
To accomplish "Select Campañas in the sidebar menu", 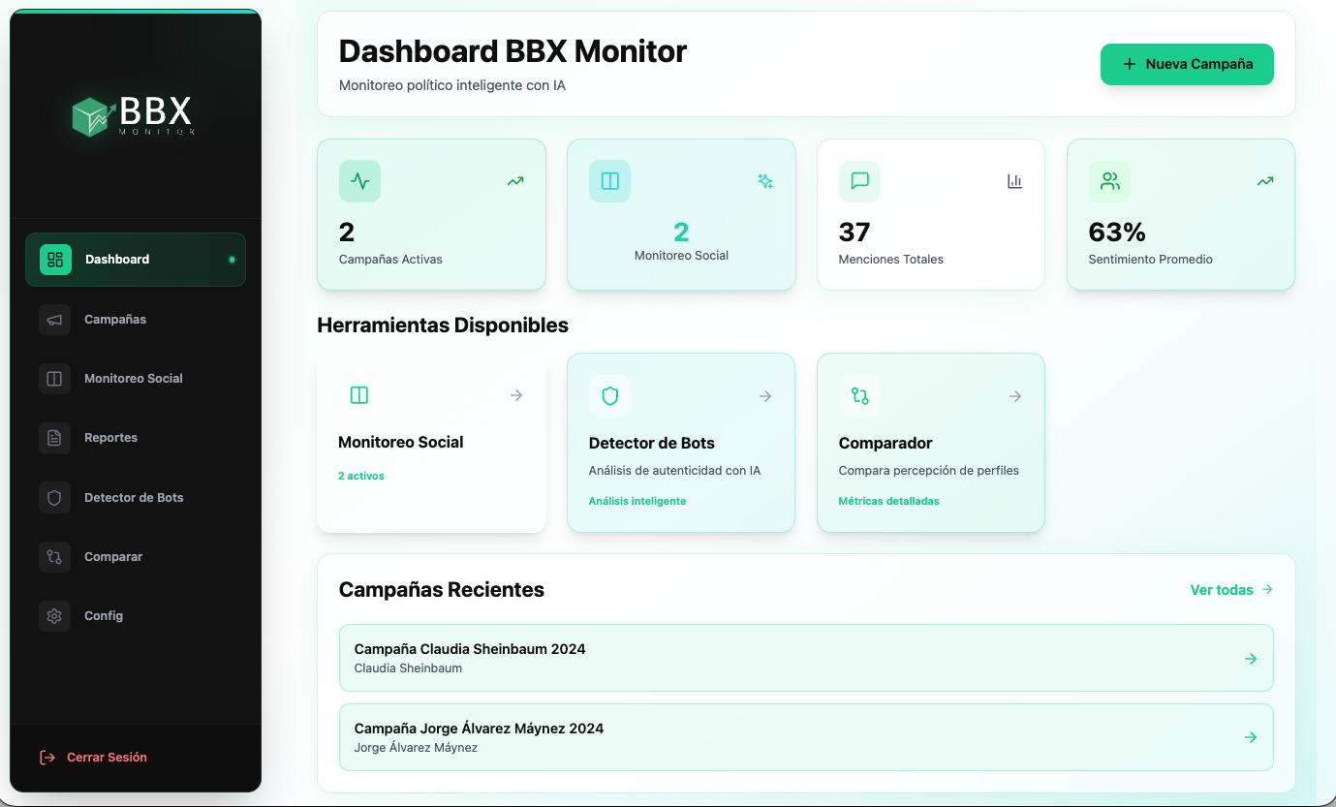I will (116, 319).
